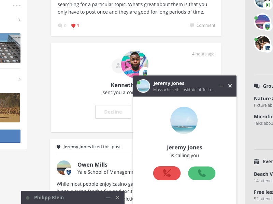Click the Events calendar icon
Image resolution: width=273 pixels, height=204 pixels.
tap(257, 161)
